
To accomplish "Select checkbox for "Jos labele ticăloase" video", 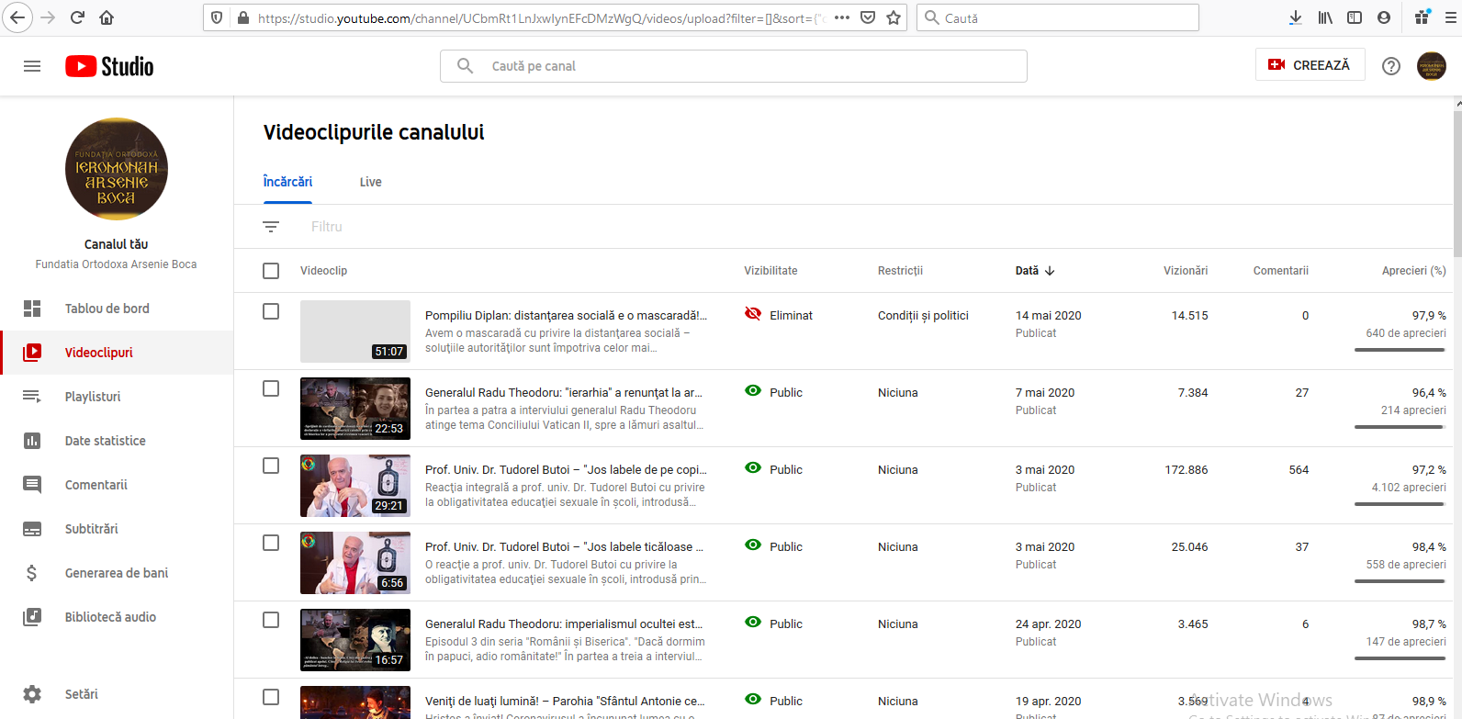I will [271, 543].
